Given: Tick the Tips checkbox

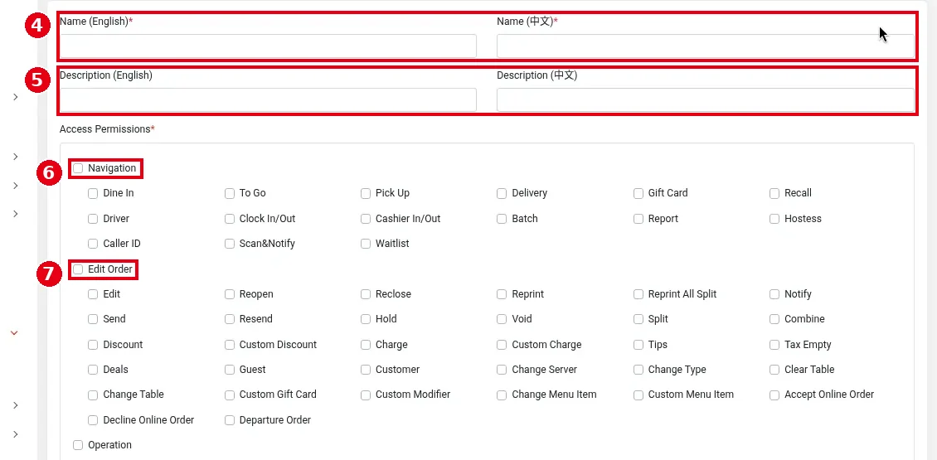Looking at the screenshot, I should [x=638, y=345].
